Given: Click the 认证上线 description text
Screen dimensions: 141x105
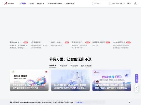Looking at the screenshot, I should click(x=95, y=45).
